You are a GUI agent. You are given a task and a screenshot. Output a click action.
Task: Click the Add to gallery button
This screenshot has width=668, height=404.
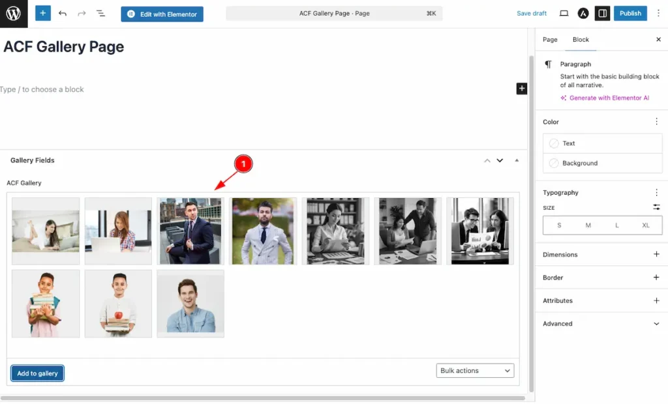coord(37,373)
